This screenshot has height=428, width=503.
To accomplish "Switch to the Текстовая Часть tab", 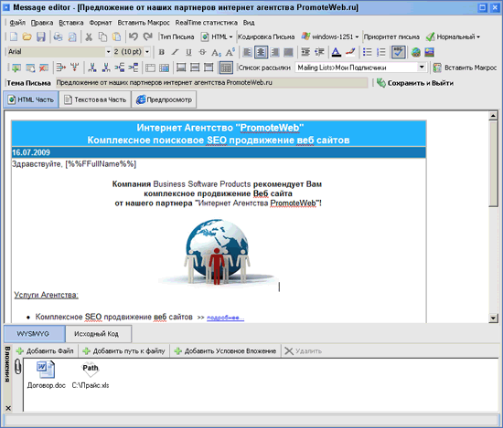I will tap(95, 99).
